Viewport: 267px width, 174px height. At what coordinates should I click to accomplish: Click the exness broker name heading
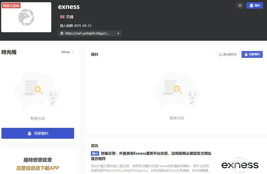[x=69, y=7]
